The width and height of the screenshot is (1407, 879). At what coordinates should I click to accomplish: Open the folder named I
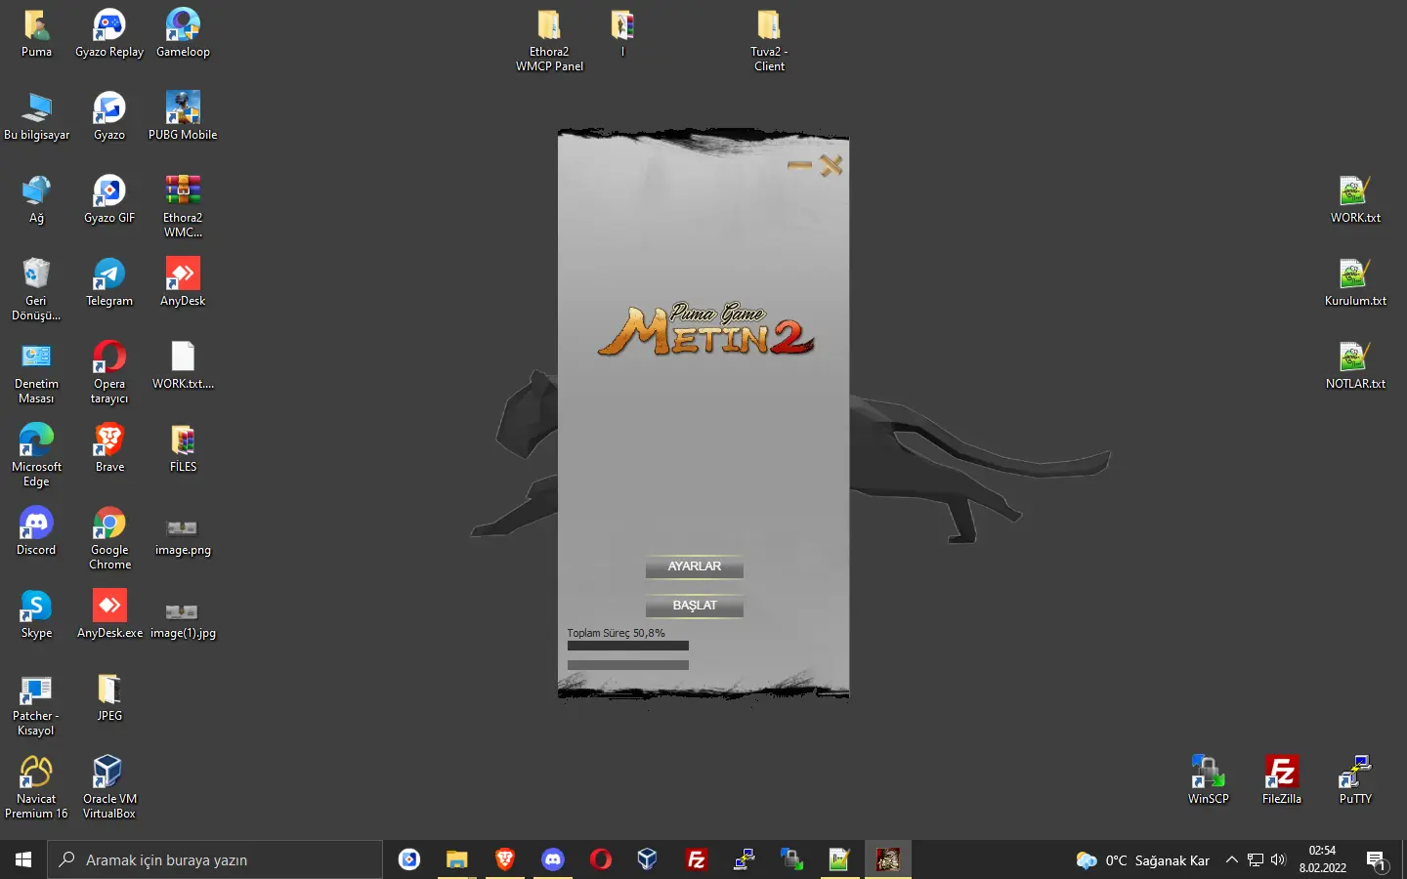click(x=622, y=34)
